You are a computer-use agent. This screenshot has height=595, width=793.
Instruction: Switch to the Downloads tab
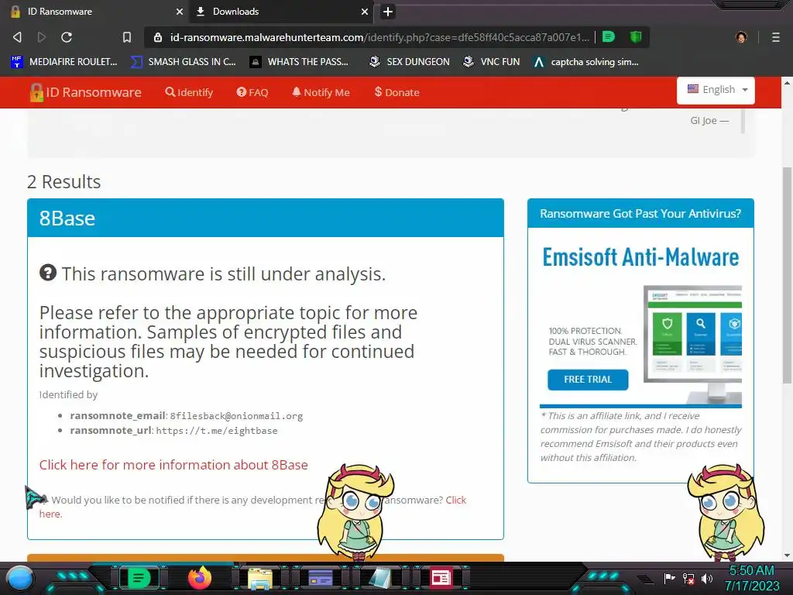coord(280,12)
